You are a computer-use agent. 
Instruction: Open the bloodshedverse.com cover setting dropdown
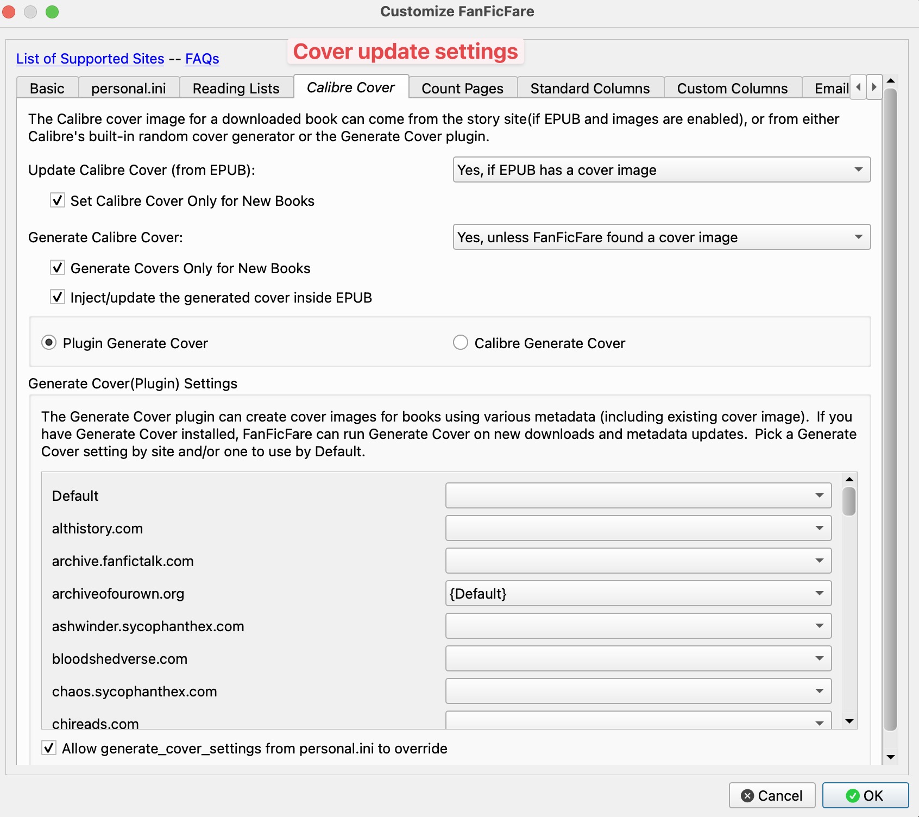click(638, 658)
